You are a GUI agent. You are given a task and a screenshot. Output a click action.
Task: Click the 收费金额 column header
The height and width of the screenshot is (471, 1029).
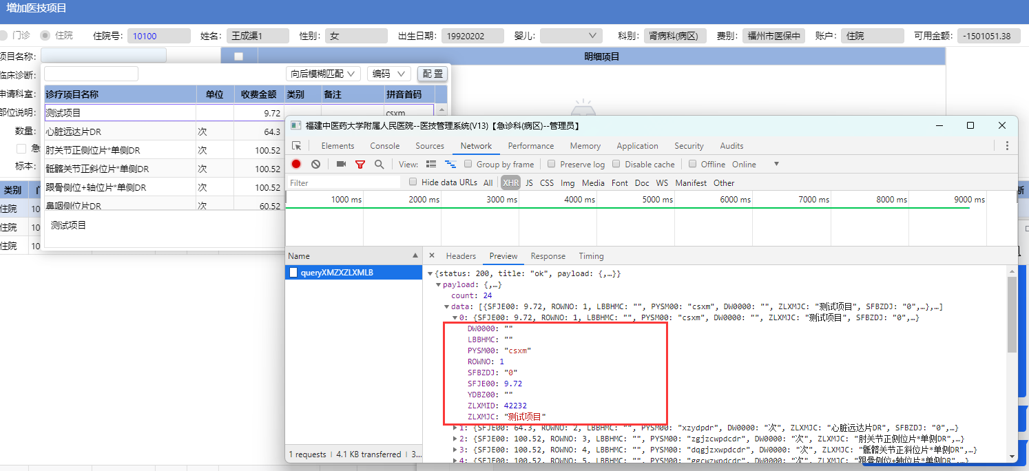258,94
